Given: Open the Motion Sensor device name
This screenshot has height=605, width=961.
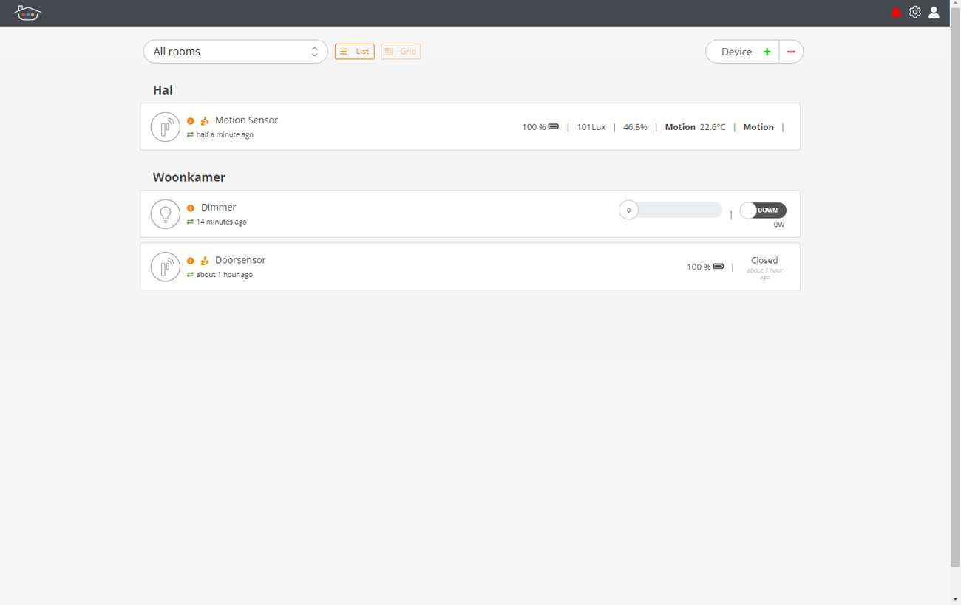Looking at the screenshot, I should [x=246, y=120].
